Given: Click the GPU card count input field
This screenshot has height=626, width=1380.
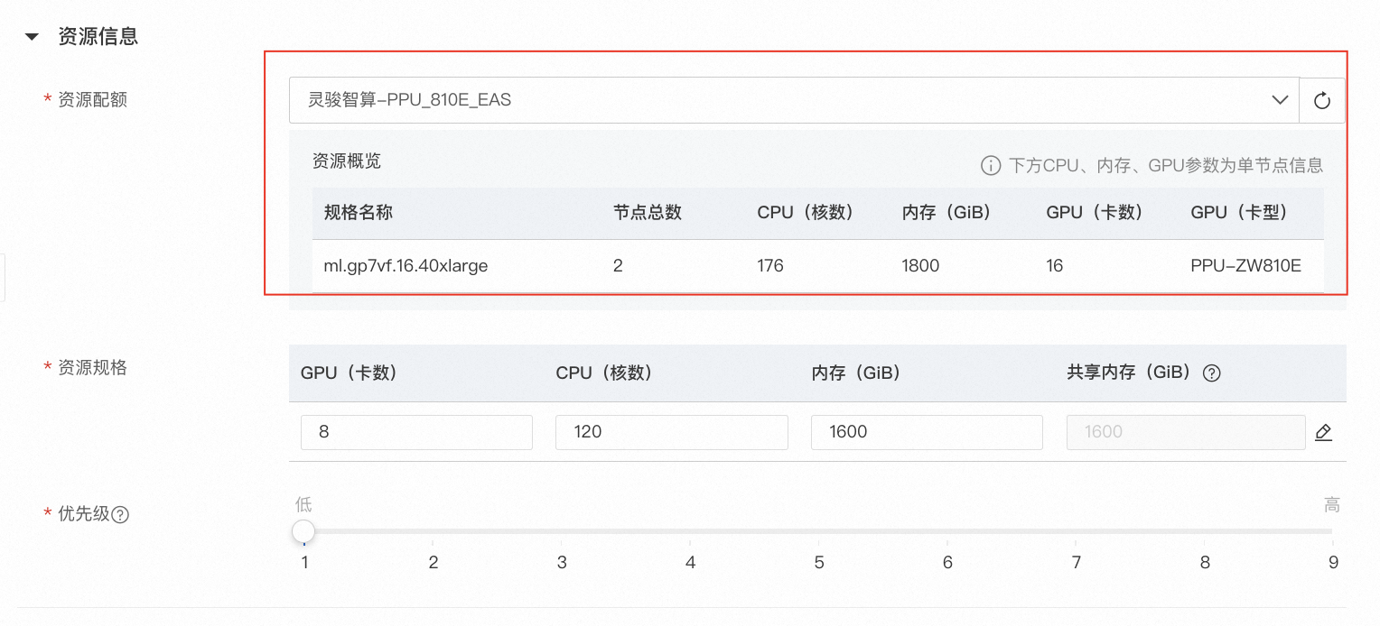Looking at the screenshot, I should (x=416, y=432).
